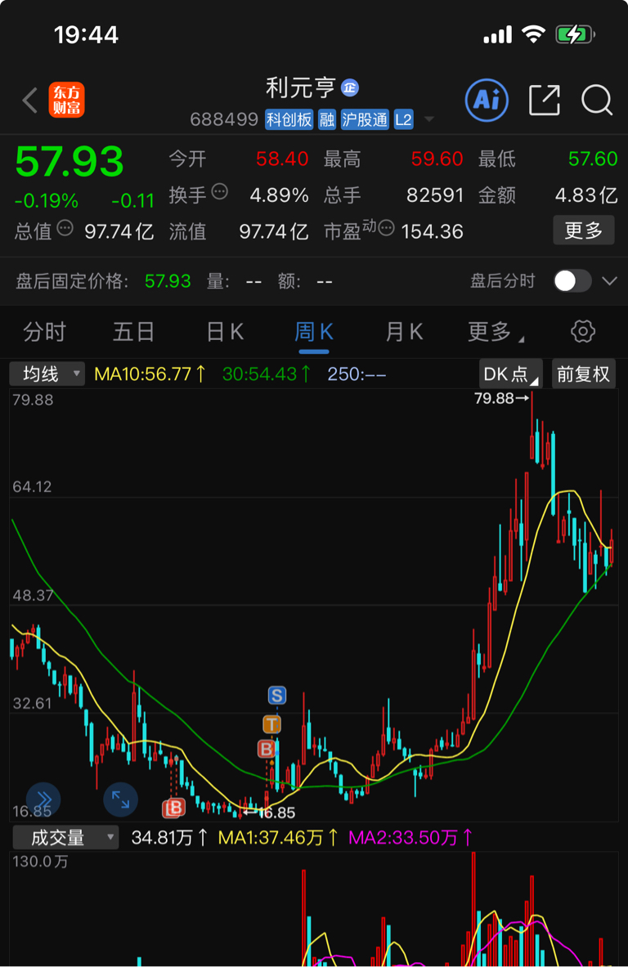628x967 pixels.
Task: Tap the 前复权 adjustment button
Action: (584, 374)
